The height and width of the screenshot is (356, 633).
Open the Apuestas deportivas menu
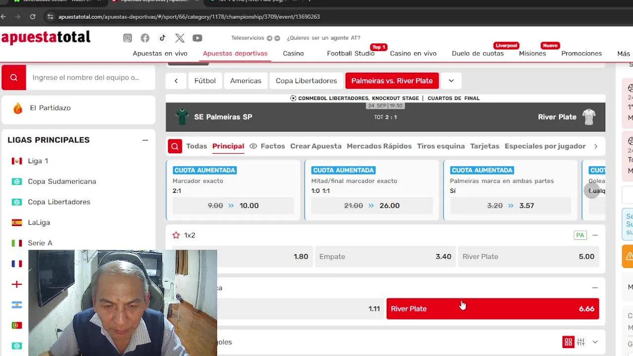(235, 53)
